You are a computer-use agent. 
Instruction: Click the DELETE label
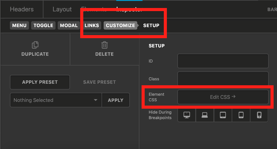click(x=104, y=54)
